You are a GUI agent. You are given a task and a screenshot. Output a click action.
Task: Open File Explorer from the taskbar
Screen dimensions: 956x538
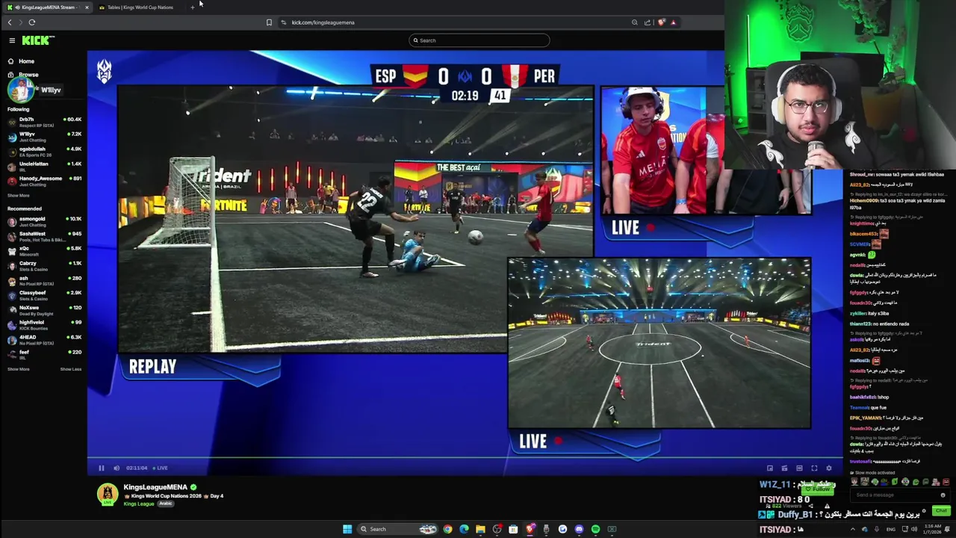480,529
